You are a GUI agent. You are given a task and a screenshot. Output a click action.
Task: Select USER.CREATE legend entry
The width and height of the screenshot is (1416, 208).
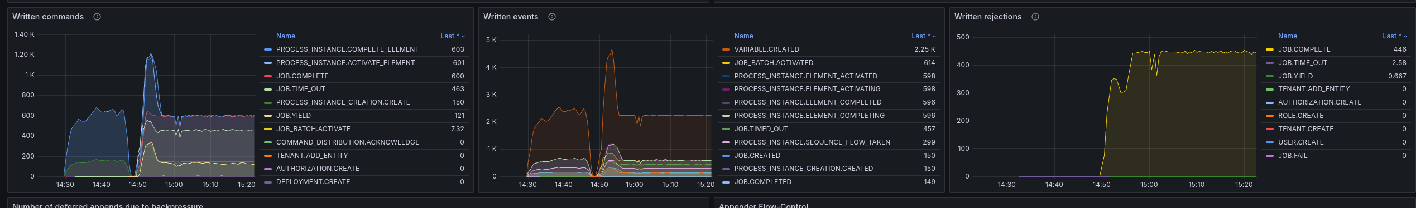click(x=1301, y=142)
